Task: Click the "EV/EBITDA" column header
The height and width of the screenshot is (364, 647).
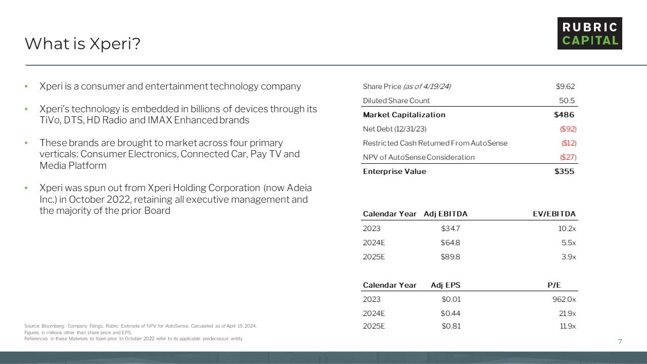Action: 554,214
